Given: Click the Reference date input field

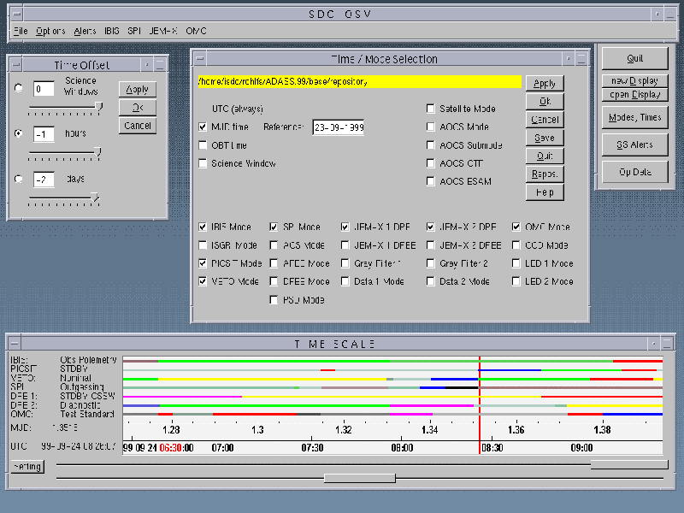Looking at the screenshot, I should 338,127.
